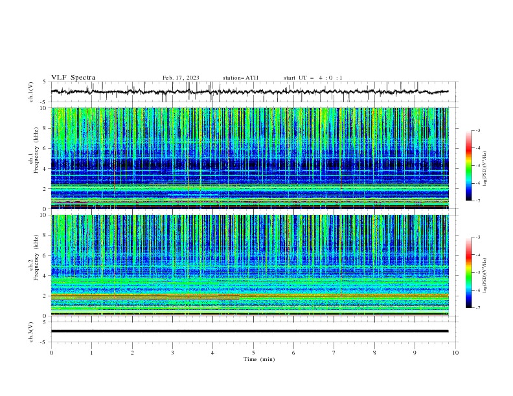Click the "ch.1(V)" axis label
Screen dimensions: 513x396
[30, 92]
